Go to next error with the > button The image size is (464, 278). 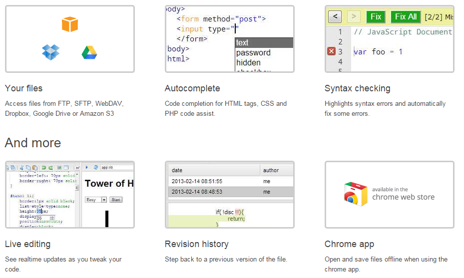(354, 16)
